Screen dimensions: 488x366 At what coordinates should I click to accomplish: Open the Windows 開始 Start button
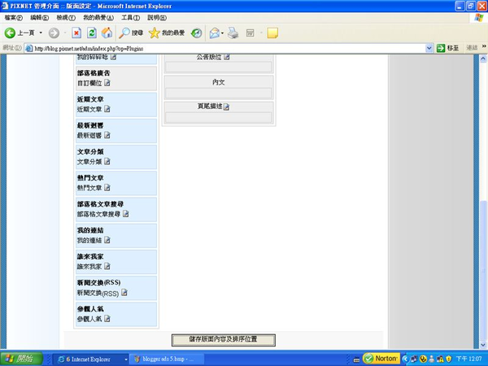21,359
